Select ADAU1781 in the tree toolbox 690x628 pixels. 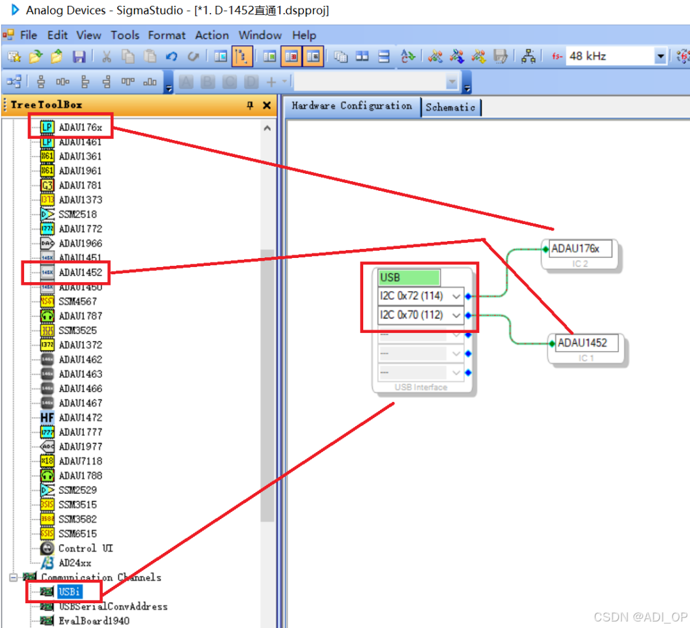pyautogui.click(x=80, y=186)
